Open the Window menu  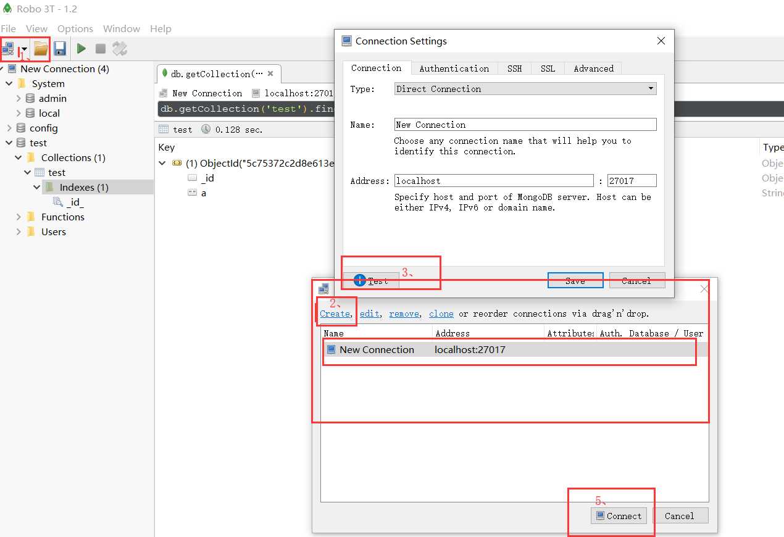[122, 28]
